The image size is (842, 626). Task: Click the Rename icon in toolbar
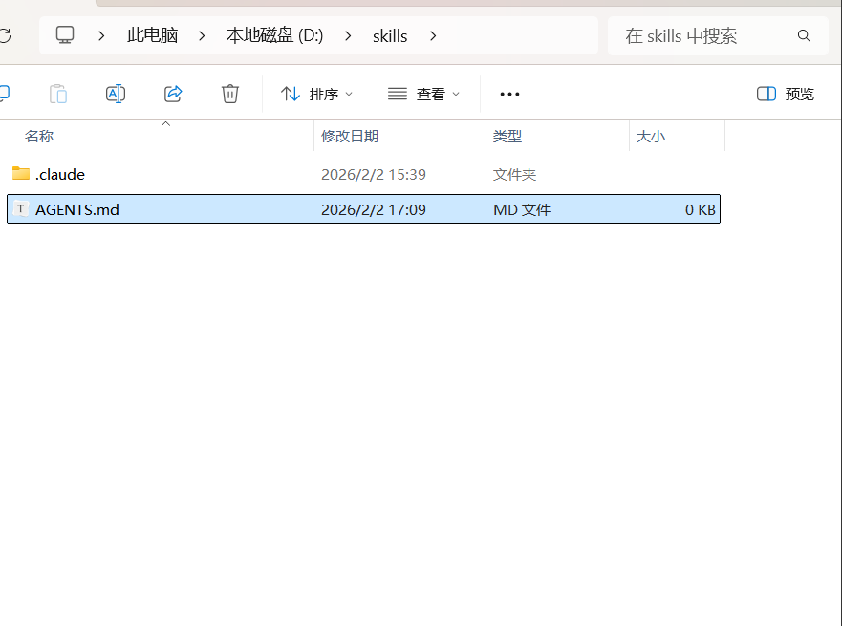point(116,94)
